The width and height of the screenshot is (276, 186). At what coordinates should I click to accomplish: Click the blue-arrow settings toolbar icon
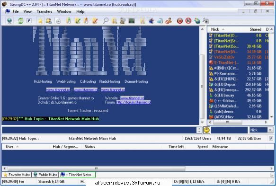tap(151, 21)
